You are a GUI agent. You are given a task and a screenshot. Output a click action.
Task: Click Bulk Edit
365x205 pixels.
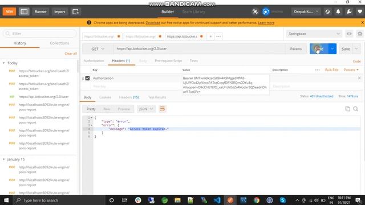click(331, 70)
